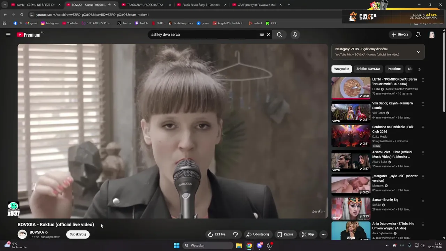Switch to TRAGICZNY UPADEK BARTKA tab
Screen dimensions: 446x251
point(146,5)
